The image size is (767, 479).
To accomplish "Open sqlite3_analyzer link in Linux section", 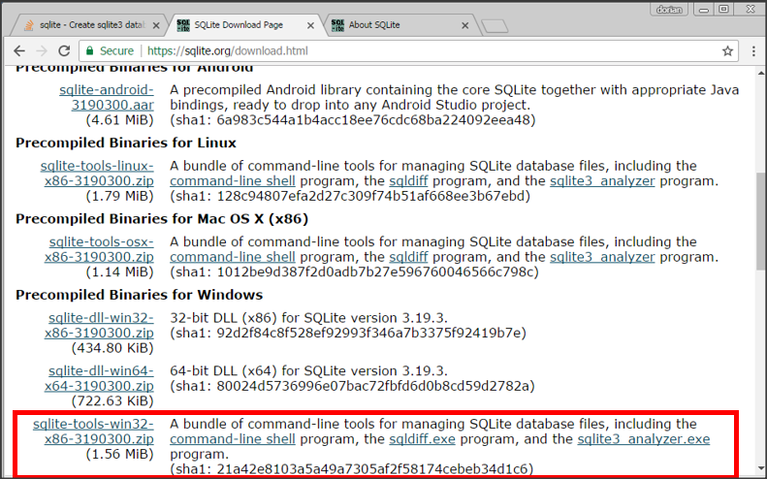I will [602, 181].
